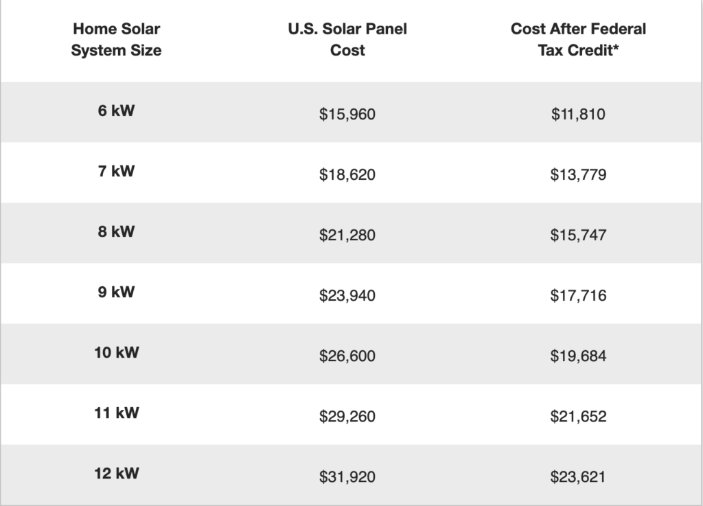Click the $15,960 cost cell
703x506 pixels.
coord(347,114)
